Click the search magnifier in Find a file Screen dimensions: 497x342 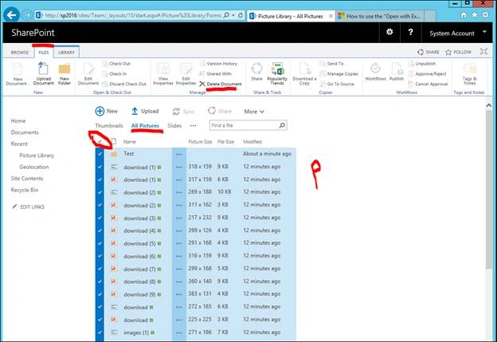282,125
